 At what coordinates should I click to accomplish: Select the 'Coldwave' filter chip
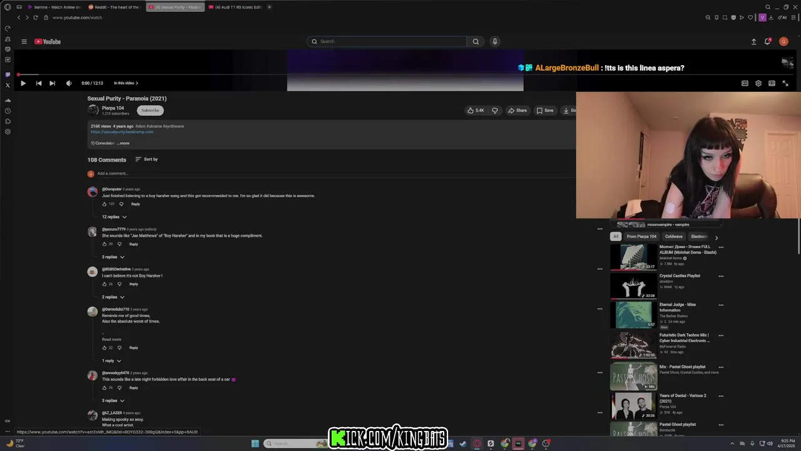pyautogui.click(x=674, y=237)
